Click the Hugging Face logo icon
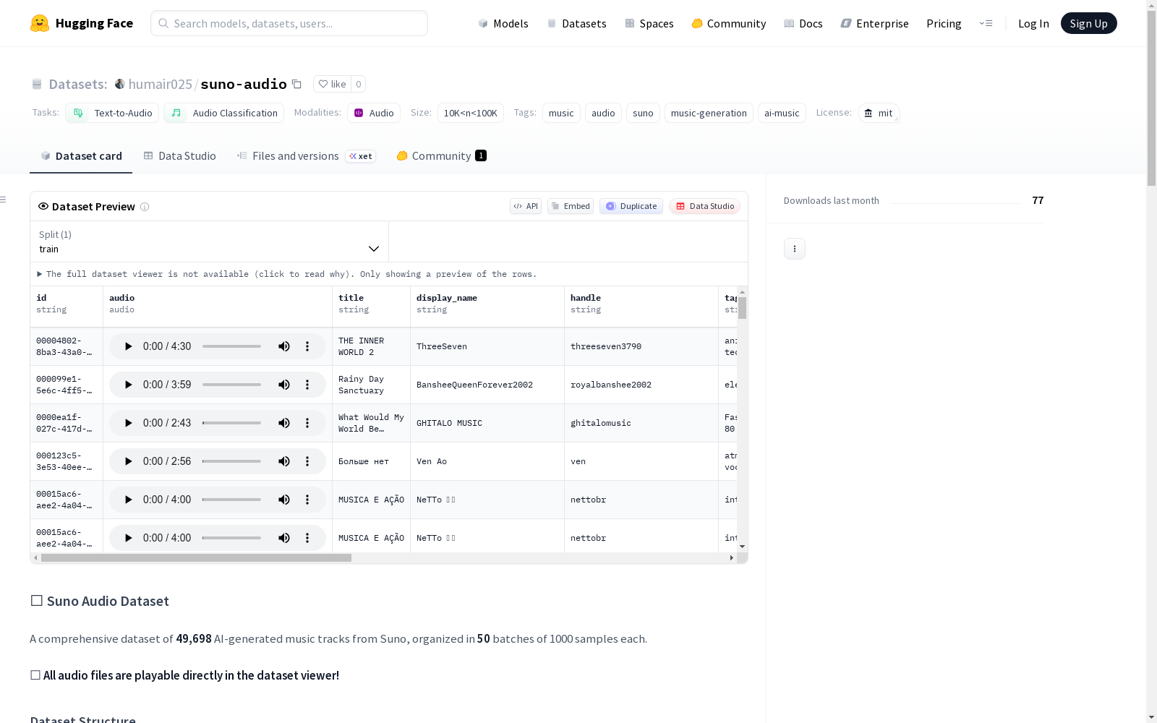Image resolution: width=1157 pixels, height=723 pixels. point(40,23)
